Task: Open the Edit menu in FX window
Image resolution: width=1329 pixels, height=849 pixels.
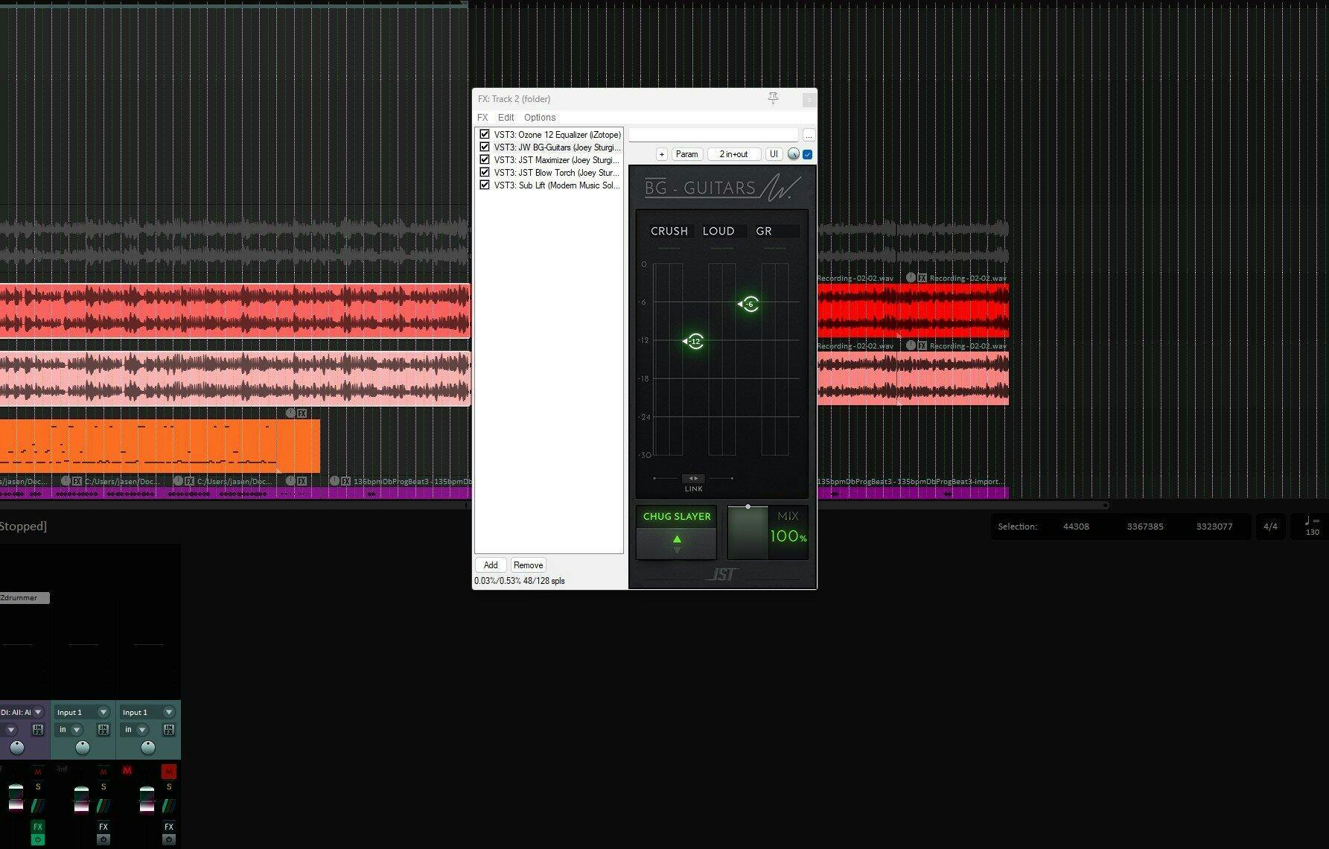Action: [506, 118]
